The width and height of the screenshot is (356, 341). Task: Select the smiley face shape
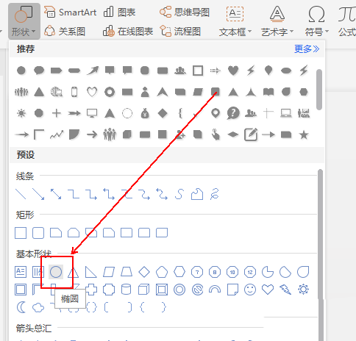(250, 290)
